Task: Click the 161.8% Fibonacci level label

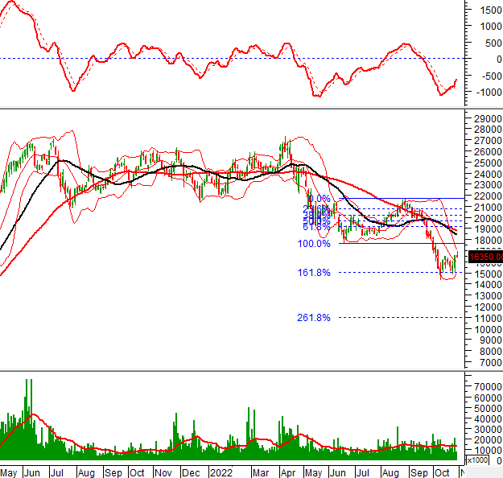Action: pyautogui.click(x=314, y=273)
